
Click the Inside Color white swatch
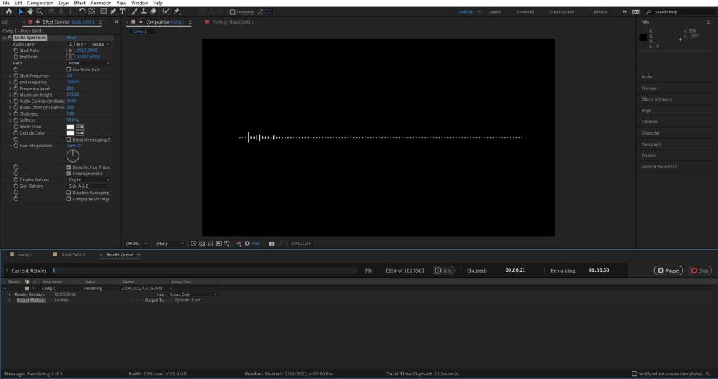(70, 127)
